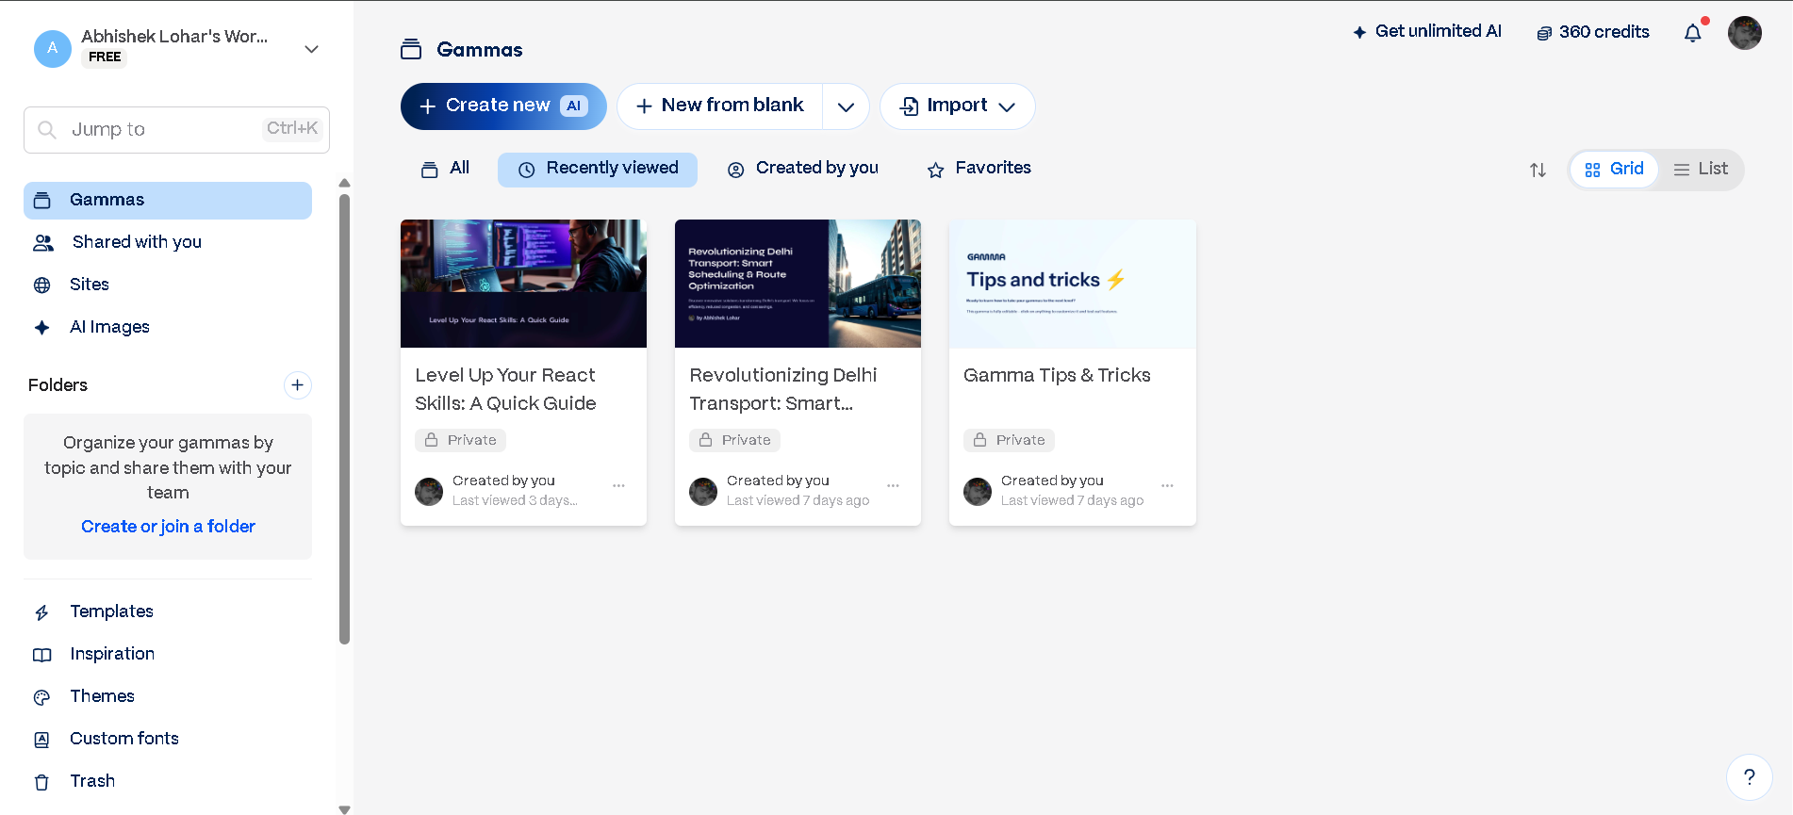
Task: Click Private badge on Delhi Transport card
Action: pyautogui.click(x=734, y=440)
